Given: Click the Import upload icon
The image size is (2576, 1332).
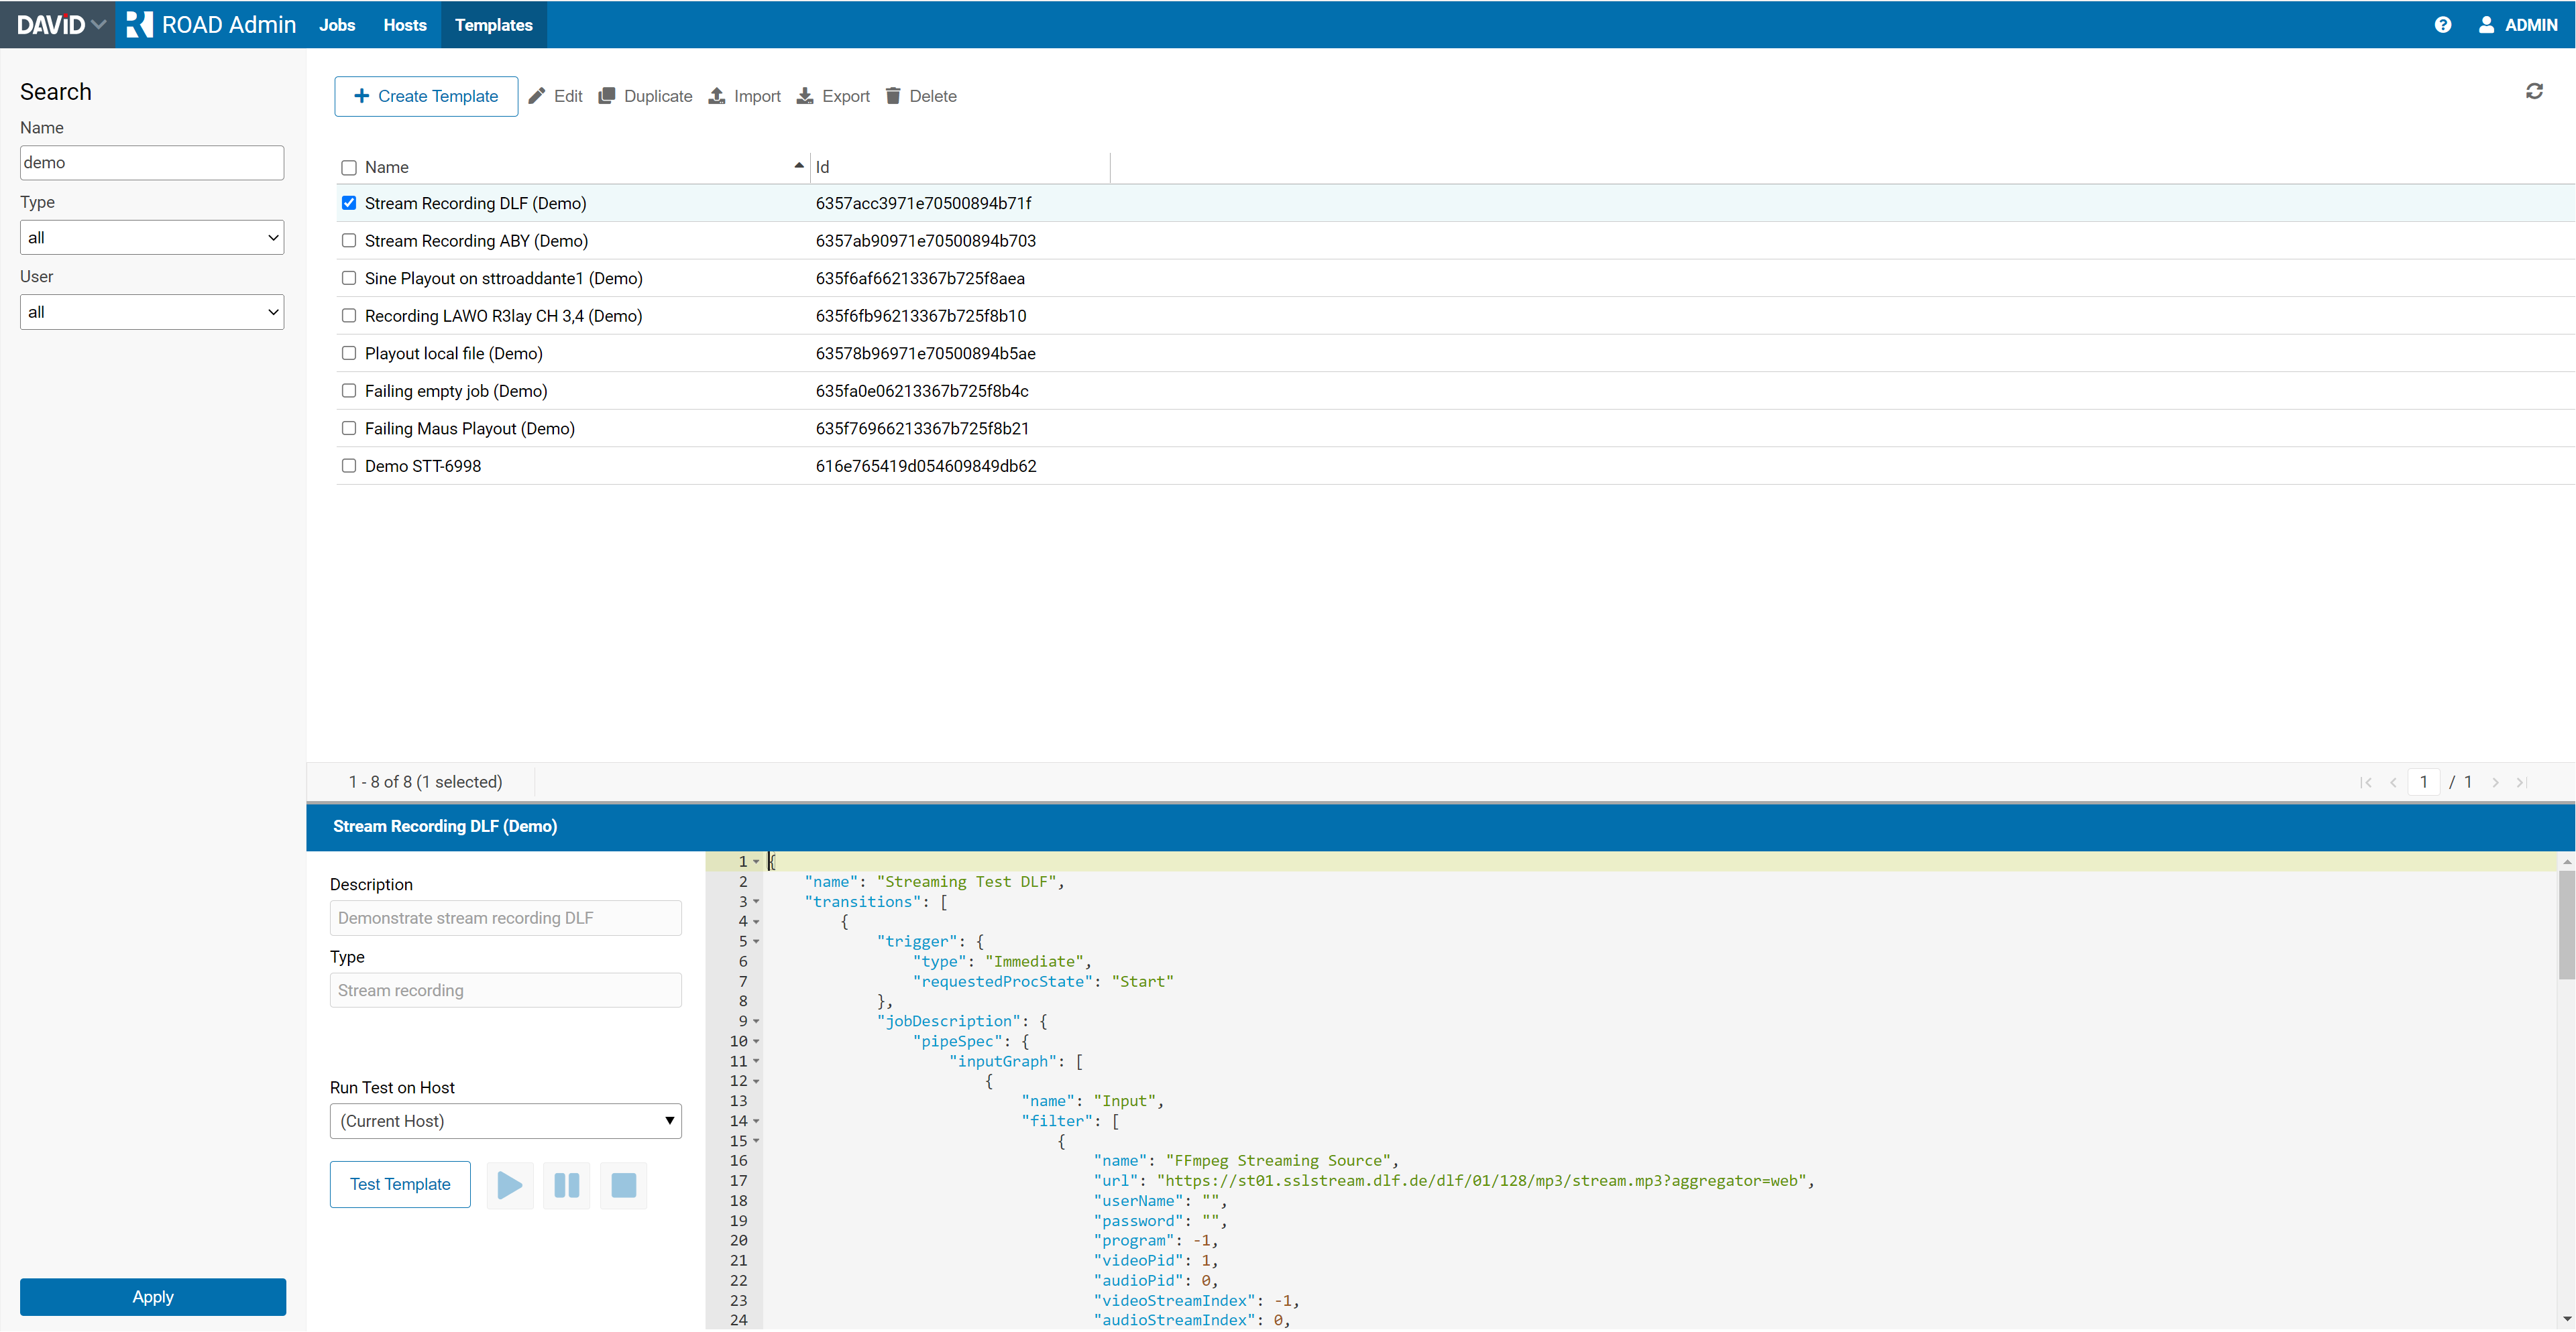Looking at the screenshot, I should (x=717, y=96).
